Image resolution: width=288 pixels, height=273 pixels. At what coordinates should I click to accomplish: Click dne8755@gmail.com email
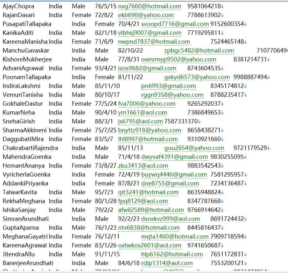(170, 183)
